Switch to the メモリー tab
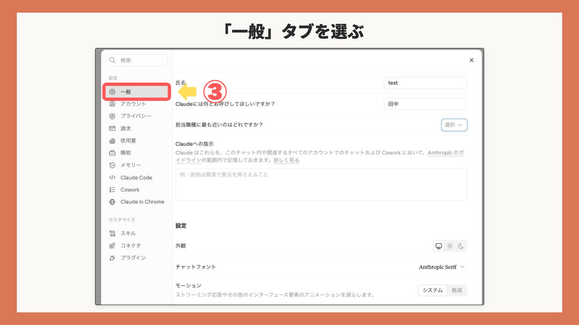The width and height of the screenshot is (579, 325). click(137, 165)
